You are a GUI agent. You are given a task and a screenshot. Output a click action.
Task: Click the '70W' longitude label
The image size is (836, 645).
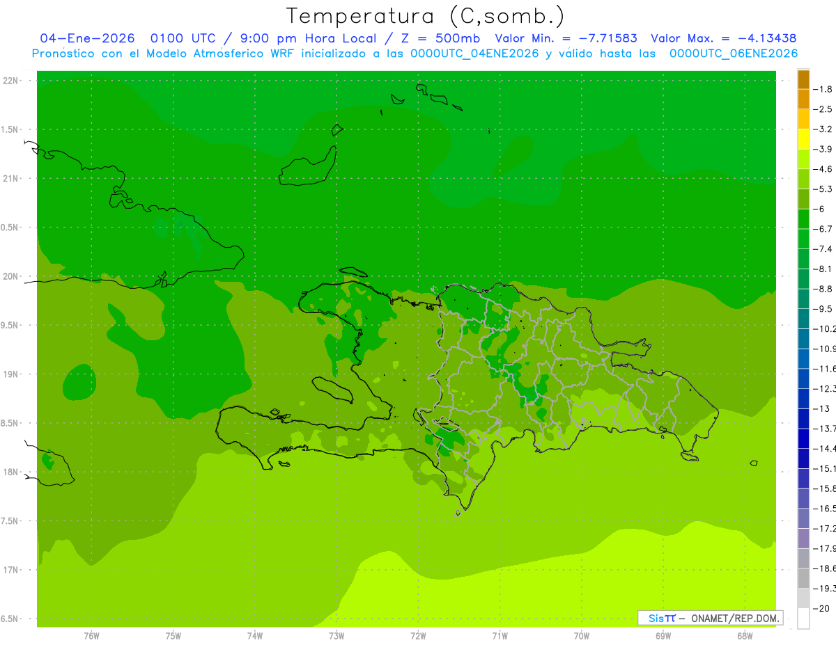(582, 636)
